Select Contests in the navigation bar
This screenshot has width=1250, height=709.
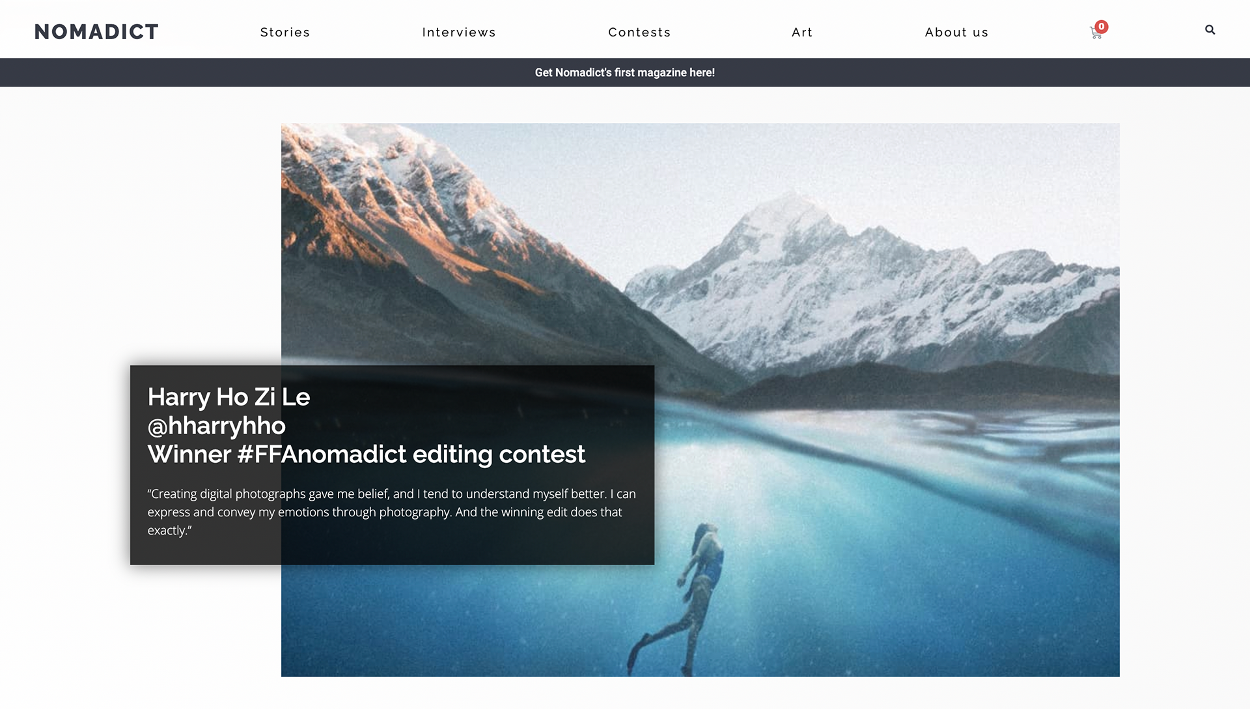point(639,33)
